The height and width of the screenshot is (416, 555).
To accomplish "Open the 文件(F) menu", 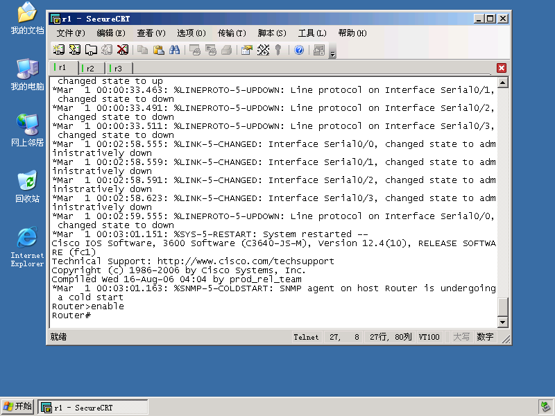I will click(71, 33).
